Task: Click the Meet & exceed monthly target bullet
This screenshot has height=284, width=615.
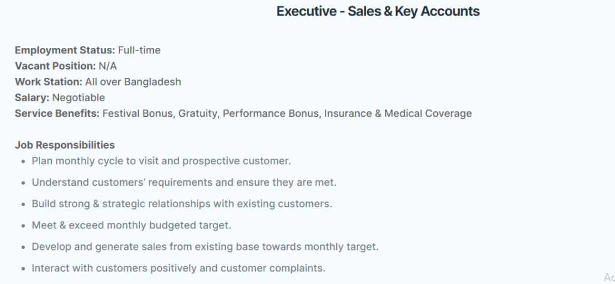Action: pyautogui.click(x=132, y=225)
